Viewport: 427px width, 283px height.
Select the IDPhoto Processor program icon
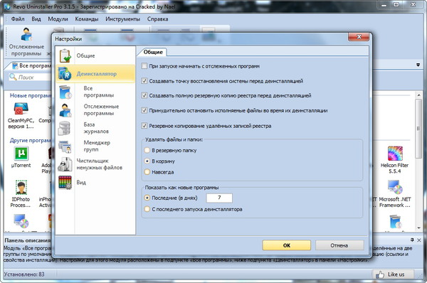tap(21, 187)
